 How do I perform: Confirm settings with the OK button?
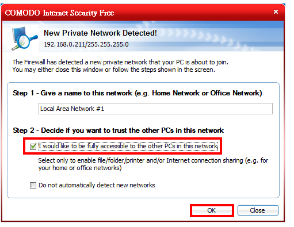[212, 210]
